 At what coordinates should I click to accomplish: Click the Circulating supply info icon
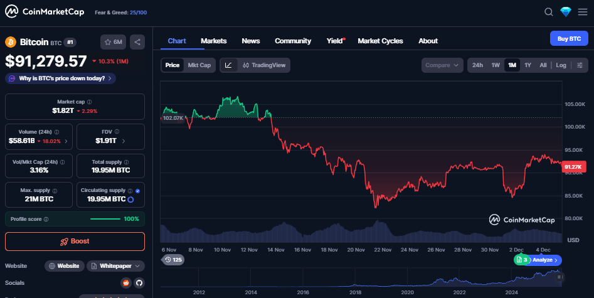coord(130,191)
